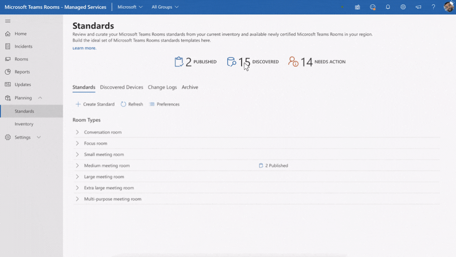Click the NEEDS ACTION count label
Screen dimensions: 456x257
[330, 62]
